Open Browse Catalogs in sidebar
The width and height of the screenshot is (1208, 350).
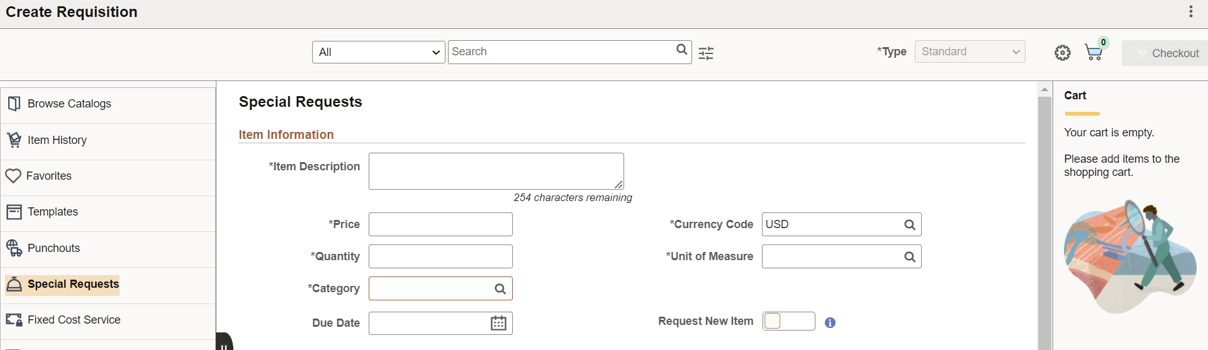(69, 104)
